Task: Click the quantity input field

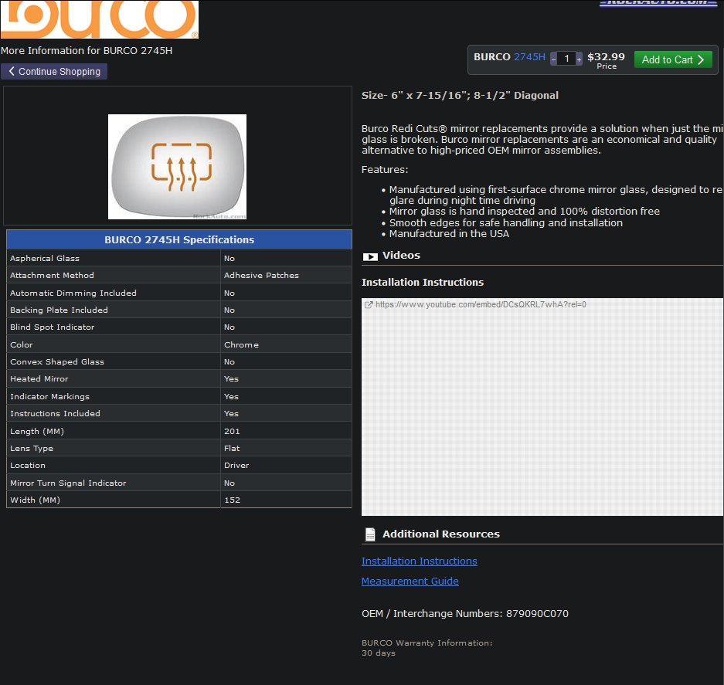Action: coord(566,59)
